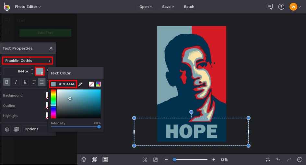Expand the Franklin Gothic font selector
This screenshot has width=306, height=165.
point(28,60)
